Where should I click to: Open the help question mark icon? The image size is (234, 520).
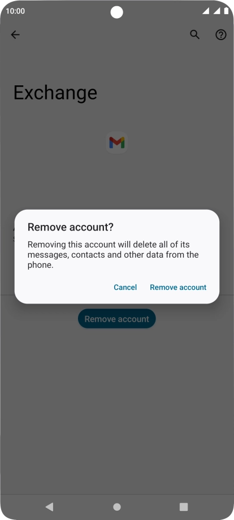(x=221, y=34)
